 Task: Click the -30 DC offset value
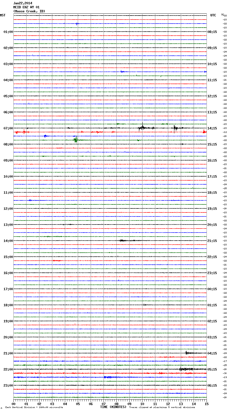point(225,373)
